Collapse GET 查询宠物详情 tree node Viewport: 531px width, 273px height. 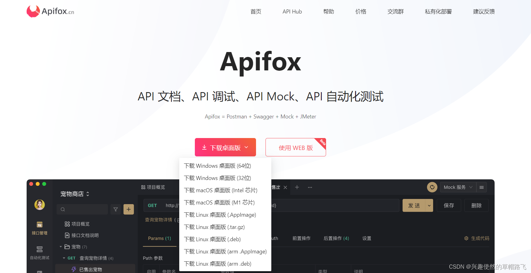(64, 258)
